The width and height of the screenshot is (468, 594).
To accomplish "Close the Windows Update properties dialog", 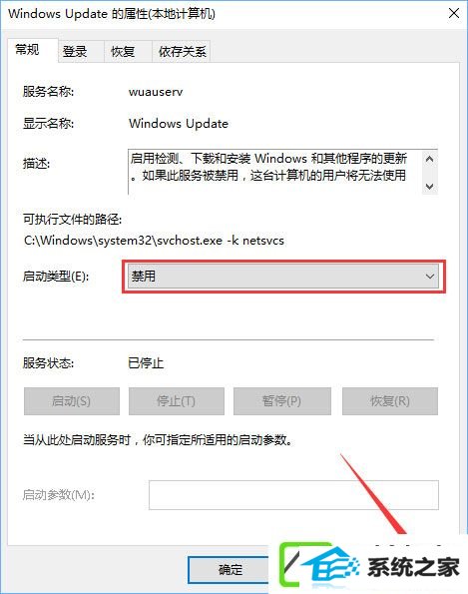I will click(x=454, y=14).
